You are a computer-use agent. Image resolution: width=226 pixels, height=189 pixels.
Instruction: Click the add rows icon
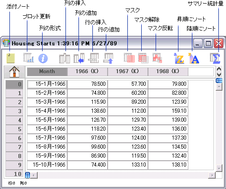pyautogui.click(x=108, y=58)
